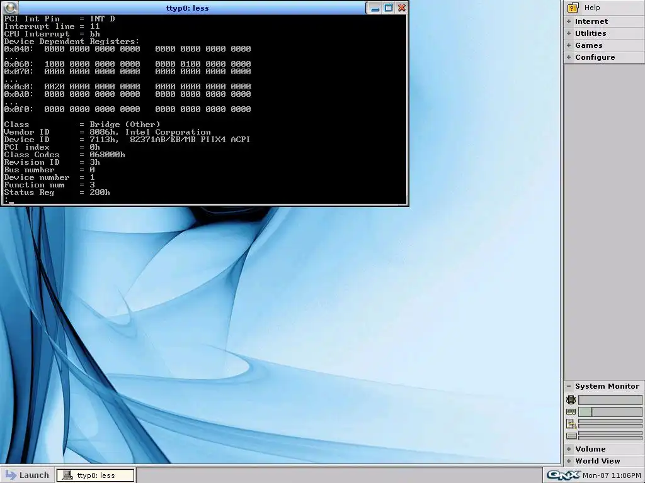The height and width of the screenshot is (483, 645).
Task: Click the Internet shelf label
Action: [591, 21]
